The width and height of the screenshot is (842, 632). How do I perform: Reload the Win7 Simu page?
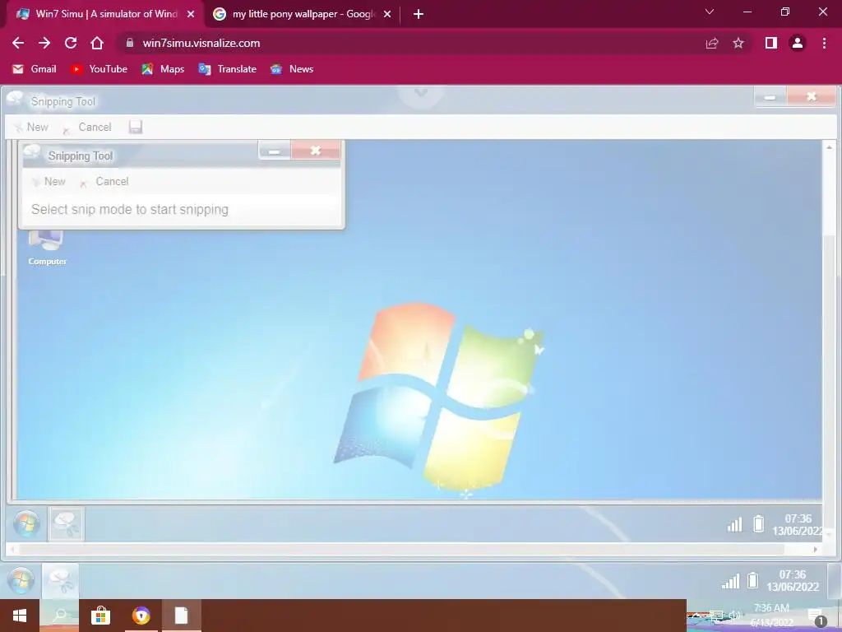click(x=71, y=43)
